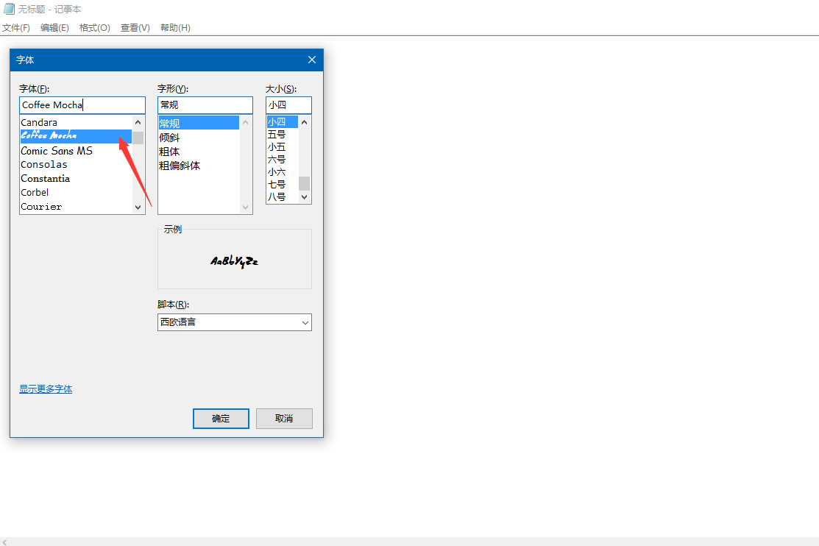Select size 小六
This screenshot has height=546, width=819.
click(x=283, y=172)
